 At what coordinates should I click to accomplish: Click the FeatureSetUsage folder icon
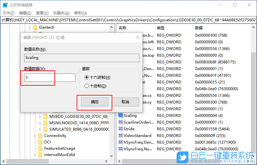(40, 148)
